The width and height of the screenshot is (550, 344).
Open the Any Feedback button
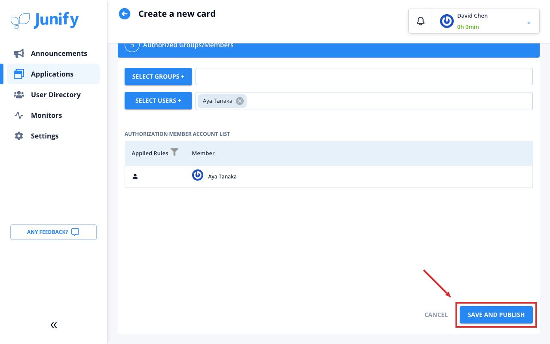pyautogui.click(x=53, y=232)
